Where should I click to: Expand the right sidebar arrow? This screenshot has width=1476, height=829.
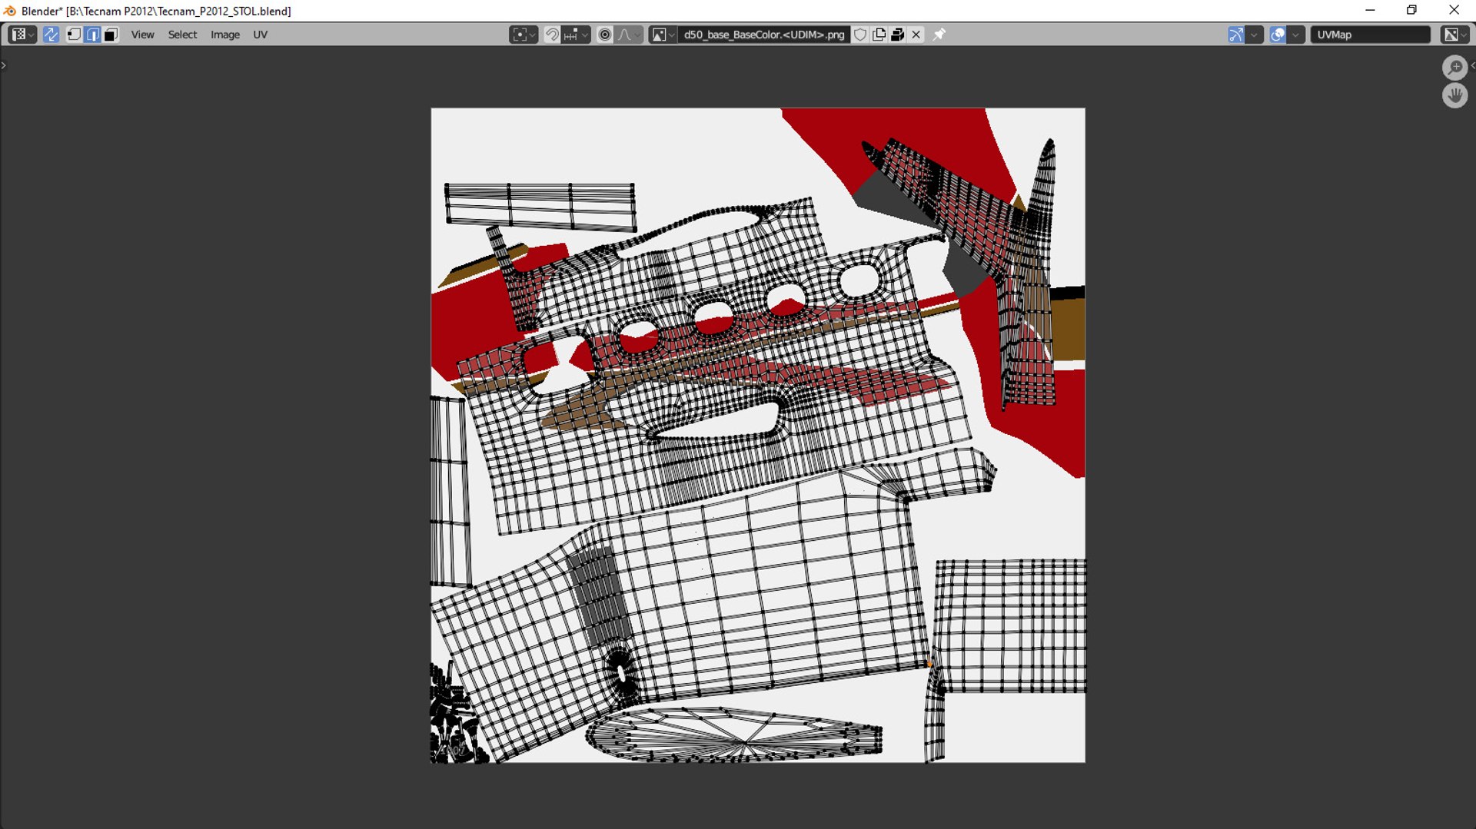[1472, 65]
